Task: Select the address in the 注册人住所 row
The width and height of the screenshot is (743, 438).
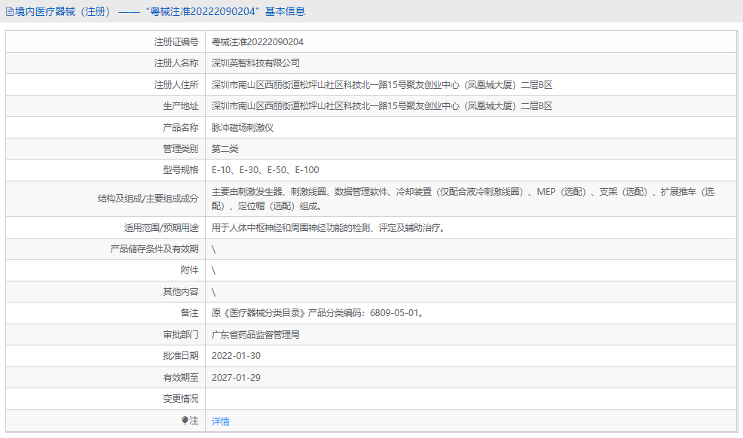Action: [x=382, y=85]
